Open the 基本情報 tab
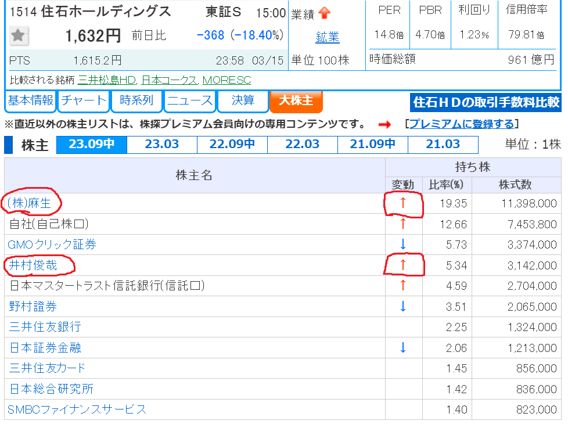Viewport: 568px width, 424px height. pos(30,100)
